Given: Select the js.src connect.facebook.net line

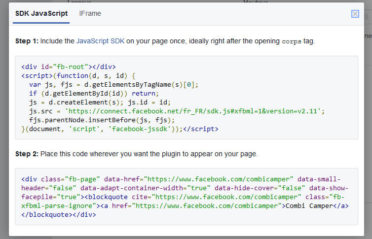Looking at the screenshot, I should point(177,111).
